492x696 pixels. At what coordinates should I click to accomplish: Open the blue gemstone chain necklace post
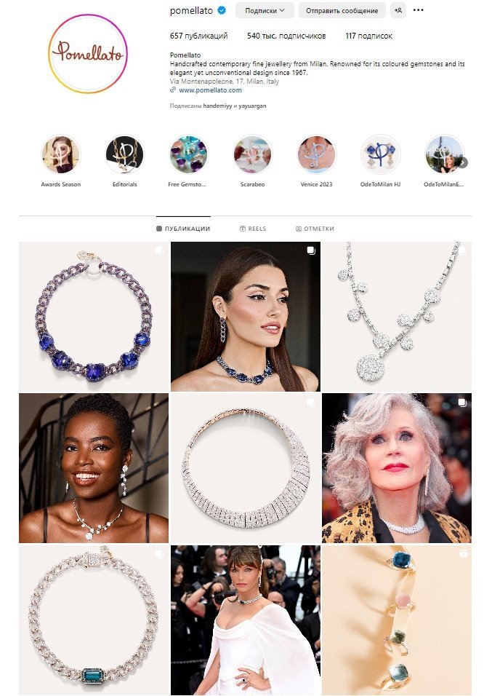click(x=94, y=317)
